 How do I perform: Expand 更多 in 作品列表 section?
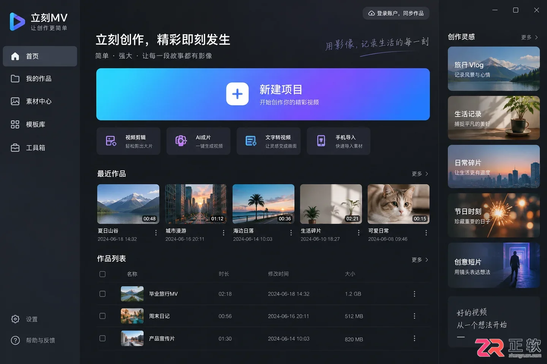coord(420,260)
